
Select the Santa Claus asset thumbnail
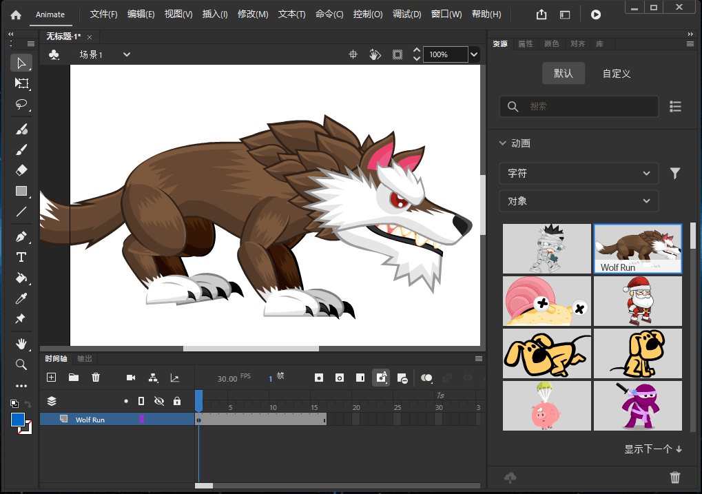(x=637, y=301)
